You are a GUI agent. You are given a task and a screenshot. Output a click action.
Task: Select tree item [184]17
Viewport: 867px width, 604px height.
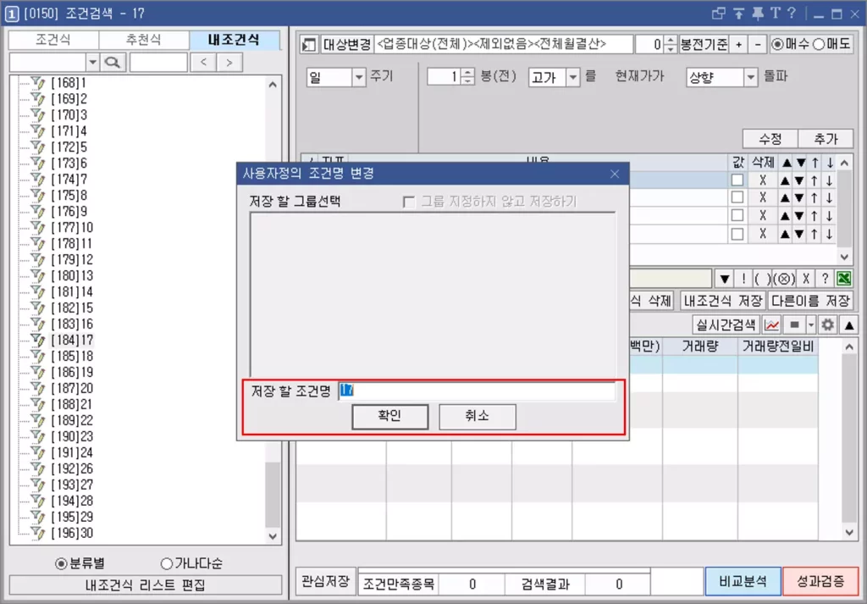73,341
